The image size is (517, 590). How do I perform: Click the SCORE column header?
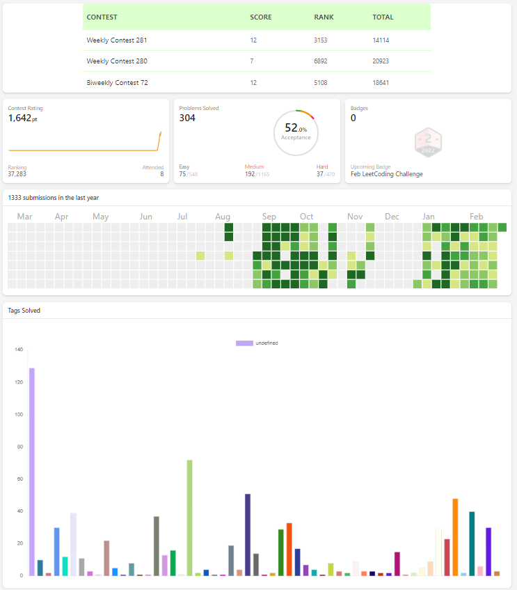[x=260, y=17]
